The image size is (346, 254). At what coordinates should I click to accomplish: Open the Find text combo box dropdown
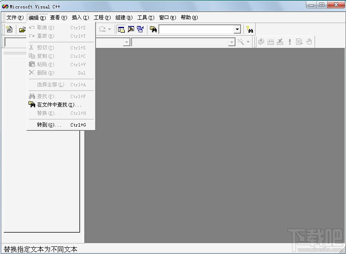[x=237, y=29]
